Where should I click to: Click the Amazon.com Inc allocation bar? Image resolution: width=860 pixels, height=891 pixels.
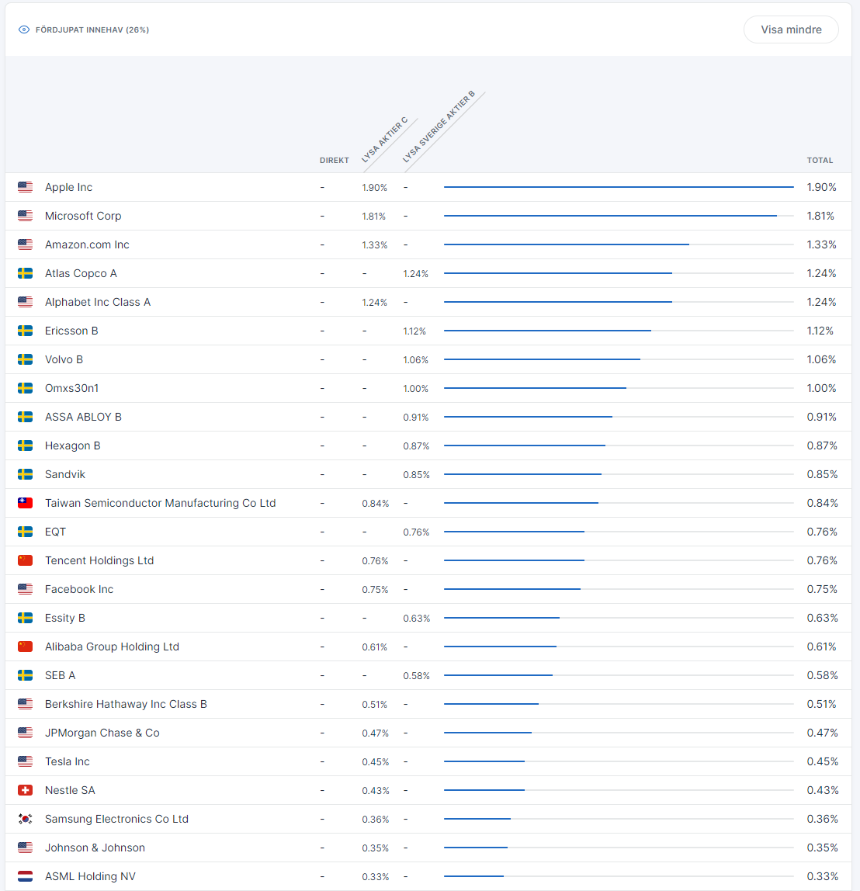click(x=566, y=244)
